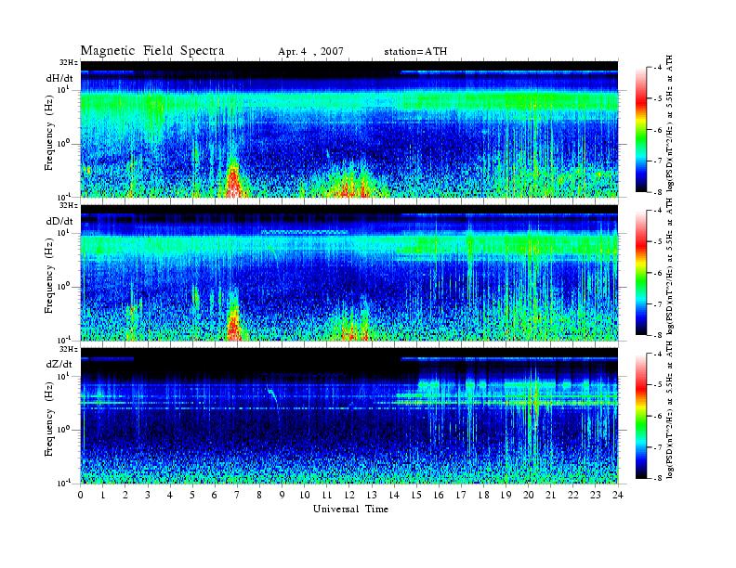Click the "Universal Time" axis title

coord(350,509)
